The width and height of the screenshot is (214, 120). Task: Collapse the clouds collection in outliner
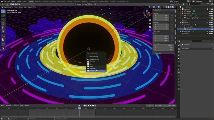(181, 23)
